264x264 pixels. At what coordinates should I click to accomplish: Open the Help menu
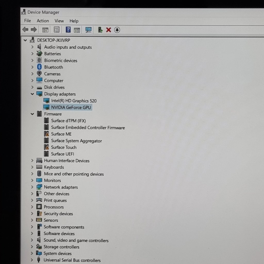coord(74,21)
